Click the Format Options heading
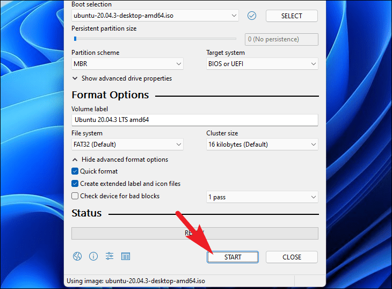 click(110, 95)
